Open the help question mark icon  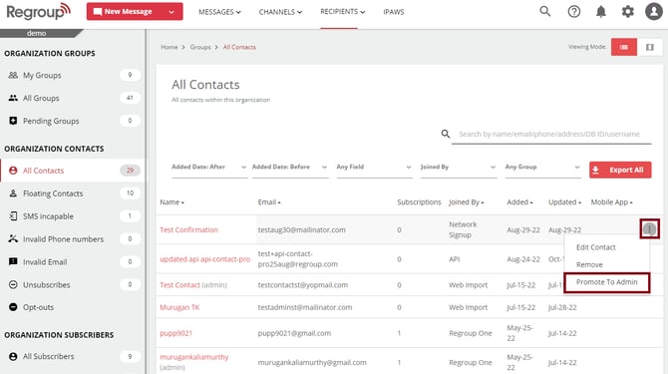(574, 12)
